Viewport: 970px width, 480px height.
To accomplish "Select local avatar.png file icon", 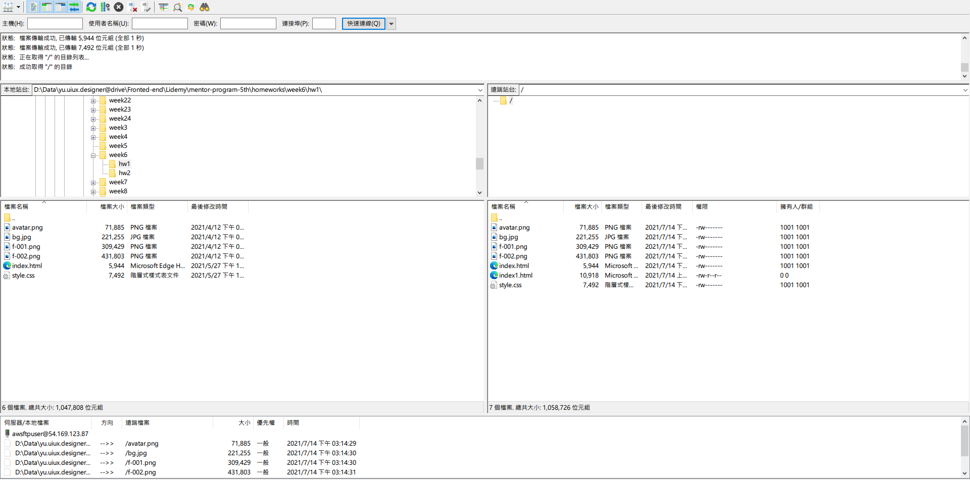I will [x=7, y=228].
